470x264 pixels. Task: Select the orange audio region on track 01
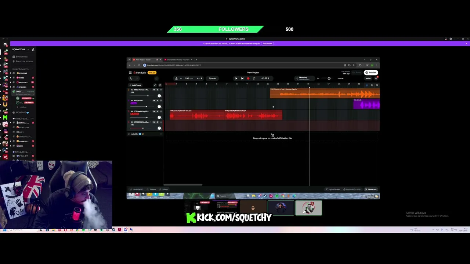(325, 93)
